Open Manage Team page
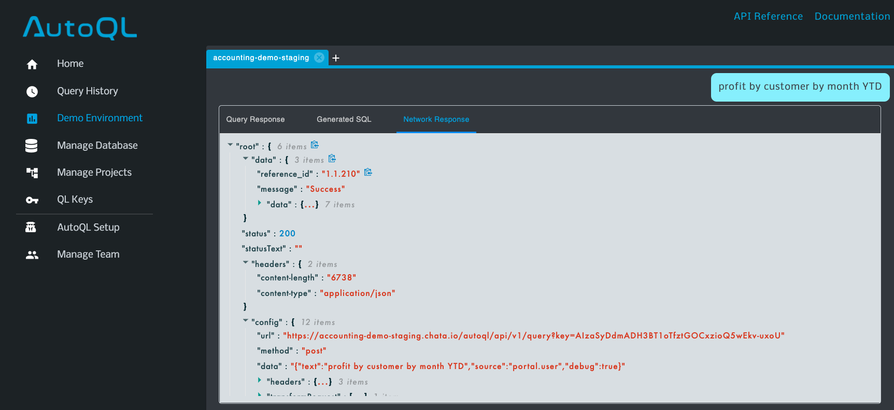 (x=88, y=255)
